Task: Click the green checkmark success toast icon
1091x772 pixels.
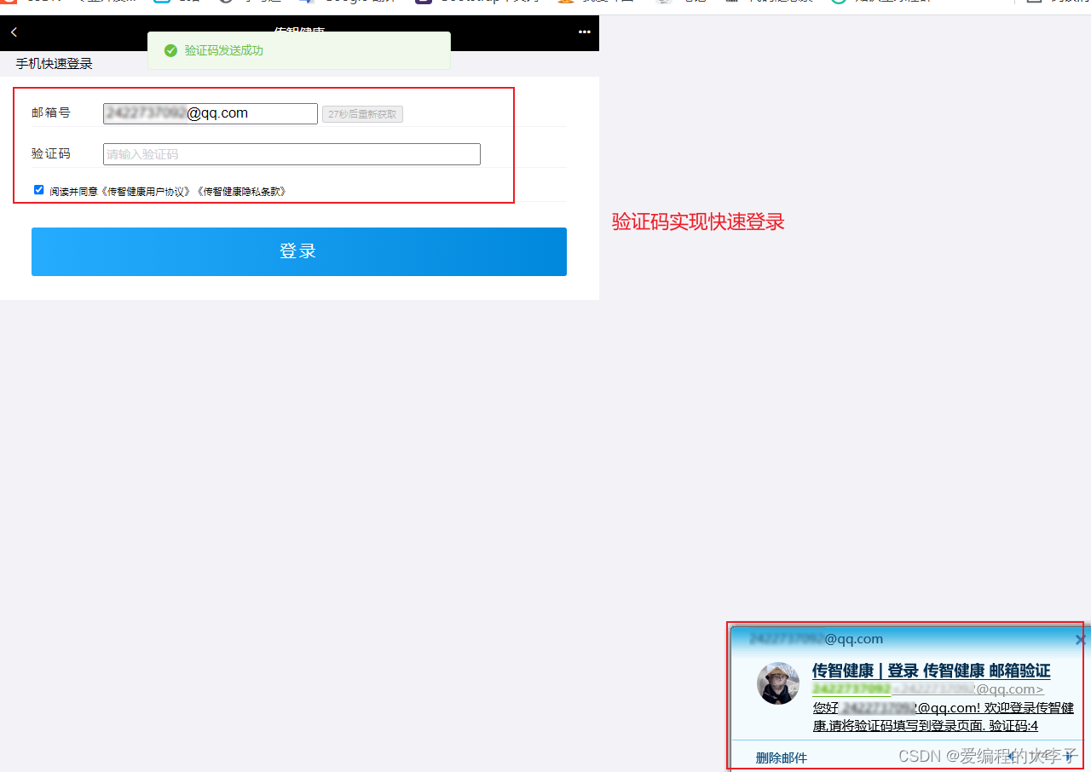Action: 170,50
